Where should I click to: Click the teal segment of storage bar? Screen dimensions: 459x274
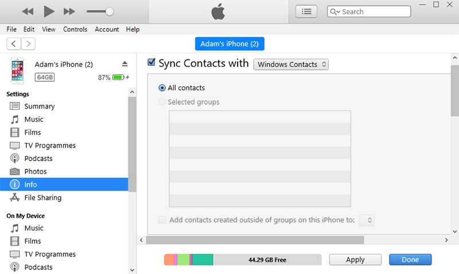[x=203, y=260]
